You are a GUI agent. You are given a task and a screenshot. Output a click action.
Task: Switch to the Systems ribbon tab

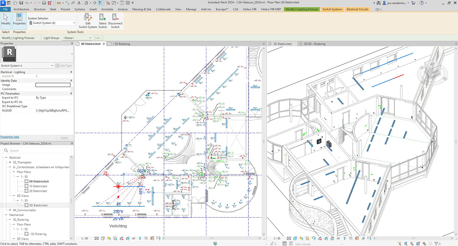pos(80,9)
